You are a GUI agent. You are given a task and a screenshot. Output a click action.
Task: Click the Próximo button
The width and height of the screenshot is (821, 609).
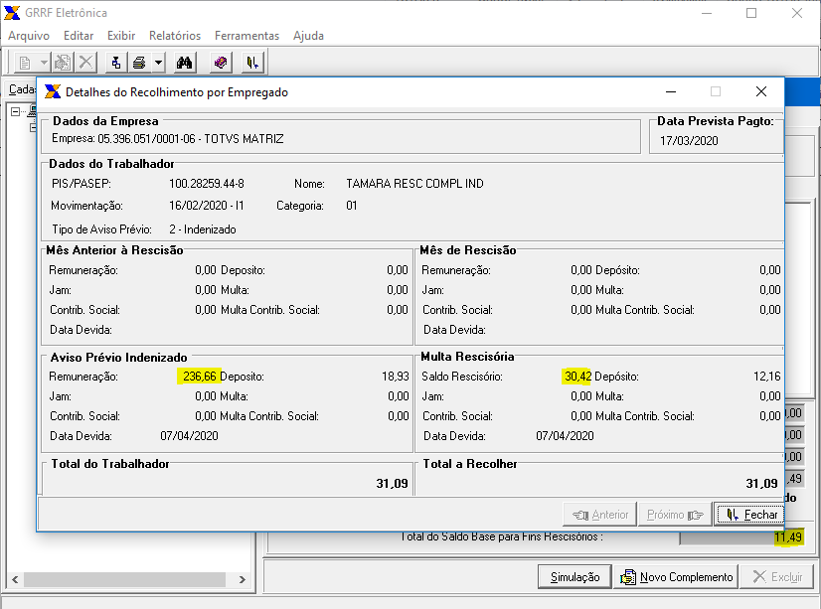coord(674,515)
